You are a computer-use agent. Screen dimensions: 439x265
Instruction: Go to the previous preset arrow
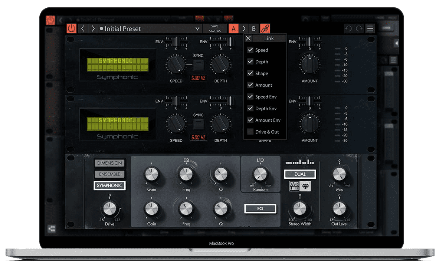(x=83, y=28)
